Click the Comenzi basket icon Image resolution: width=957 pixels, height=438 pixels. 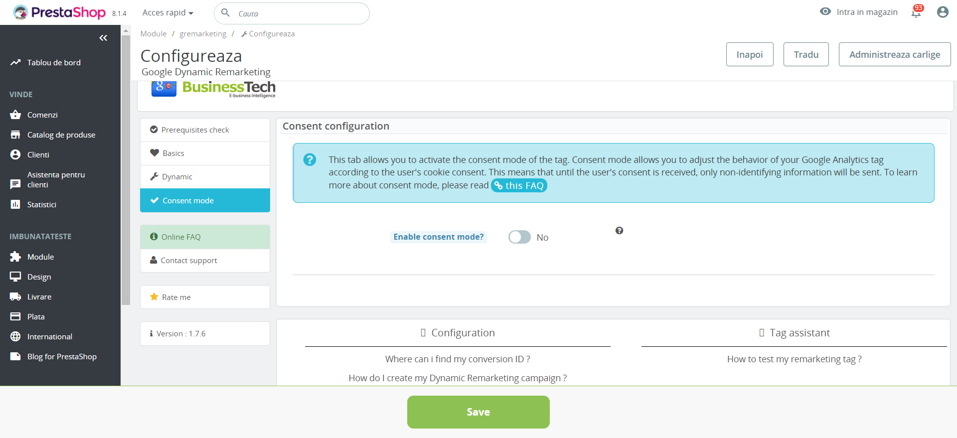tap(15, 115)
